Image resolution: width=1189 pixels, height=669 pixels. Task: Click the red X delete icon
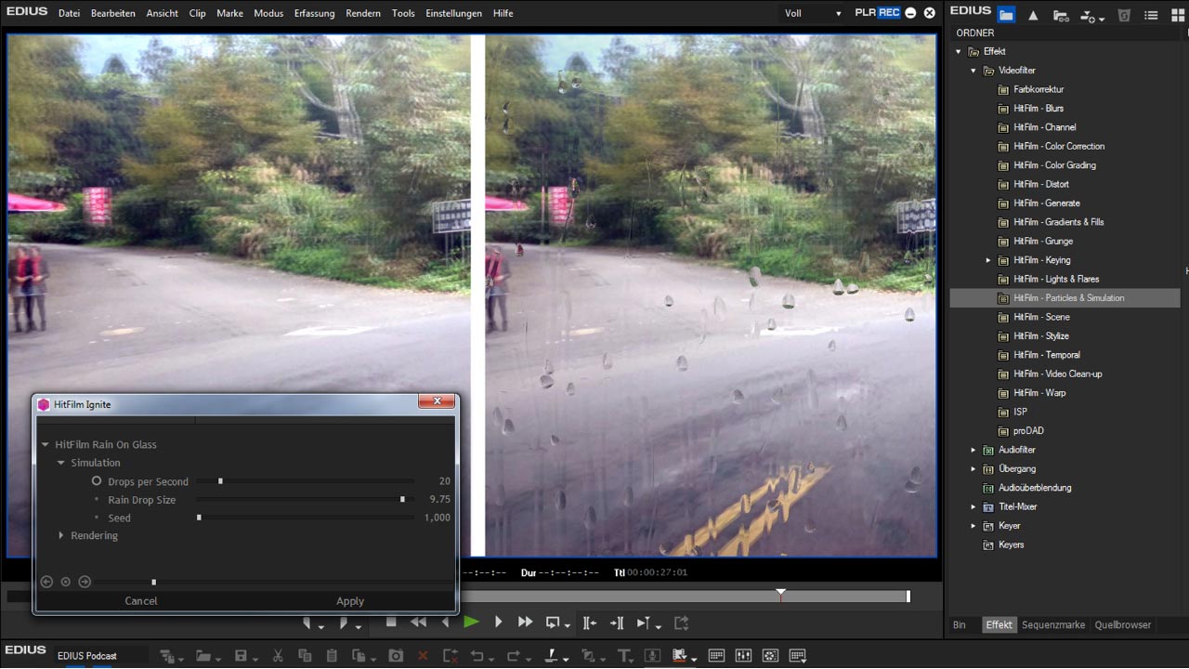pos(423,656)
